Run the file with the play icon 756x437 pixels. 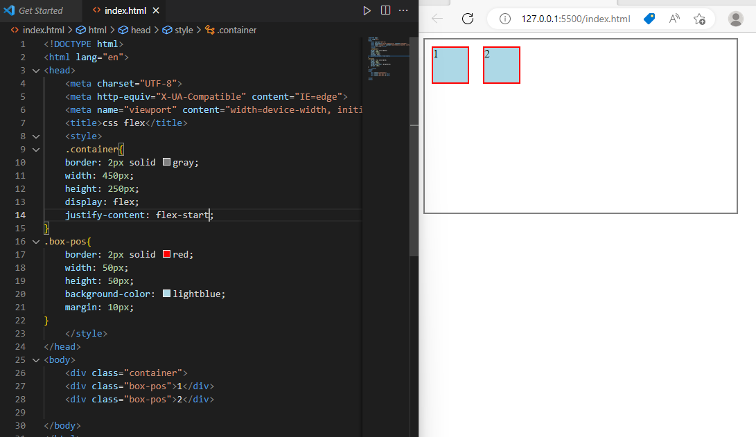367,10
